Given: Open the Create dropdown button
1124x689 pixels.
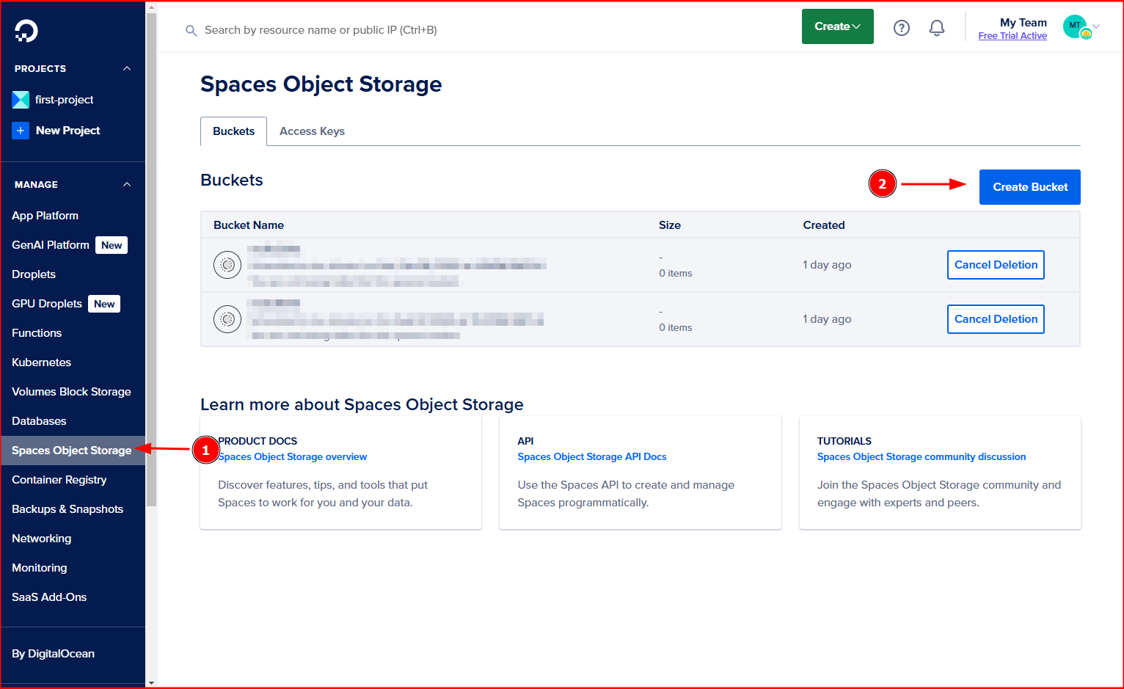Looking at the screenshot, I should [x=838, y=26].
